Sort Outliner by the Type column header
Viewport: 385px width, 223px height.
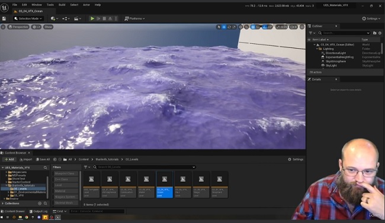coord(365,40)
